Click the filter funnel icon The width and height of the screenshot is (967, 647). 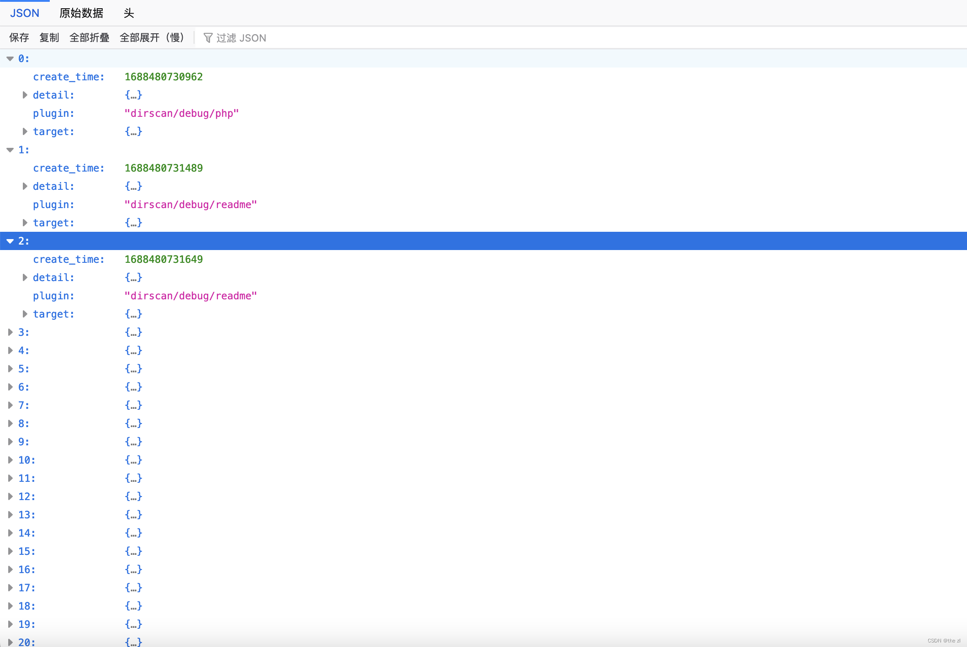(x=208, y=38)
